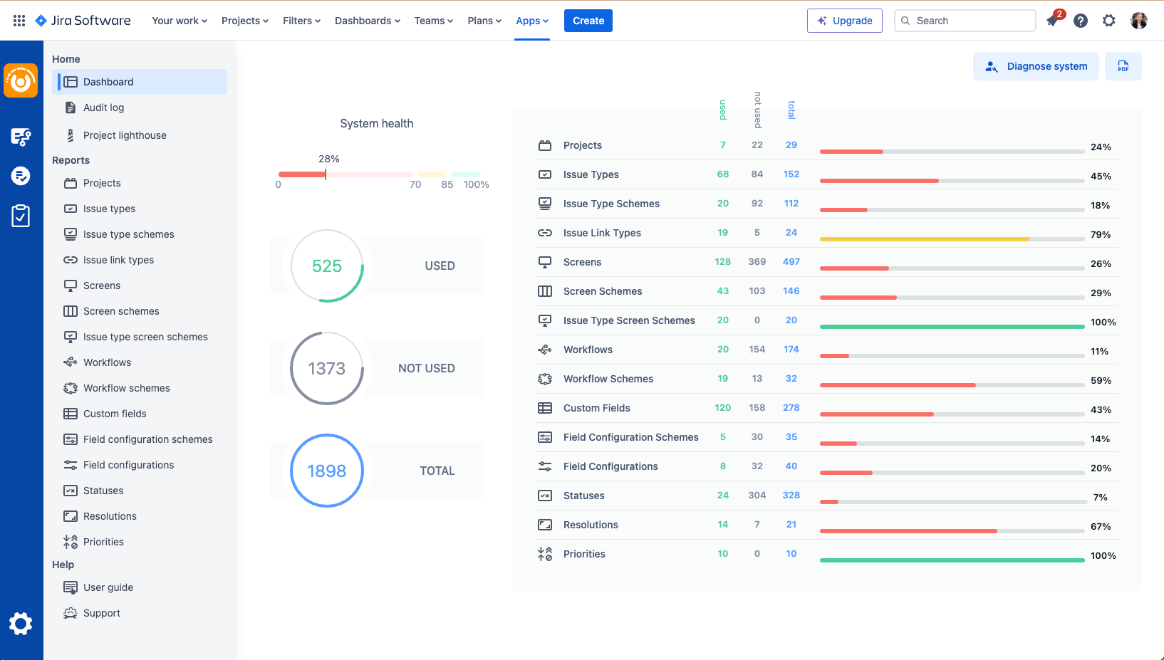Click the Diagnose system button
Viewport: 1164px width, 660px height.
[1036, 66]
